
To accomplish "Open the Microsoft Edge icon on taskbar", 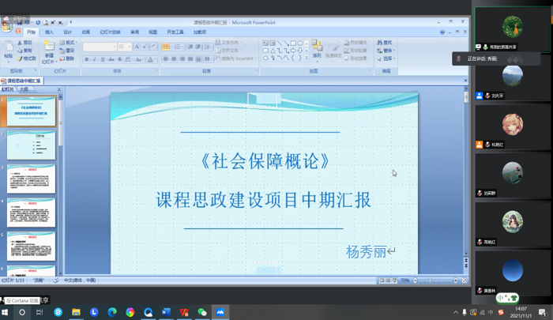I will point(111,312).
